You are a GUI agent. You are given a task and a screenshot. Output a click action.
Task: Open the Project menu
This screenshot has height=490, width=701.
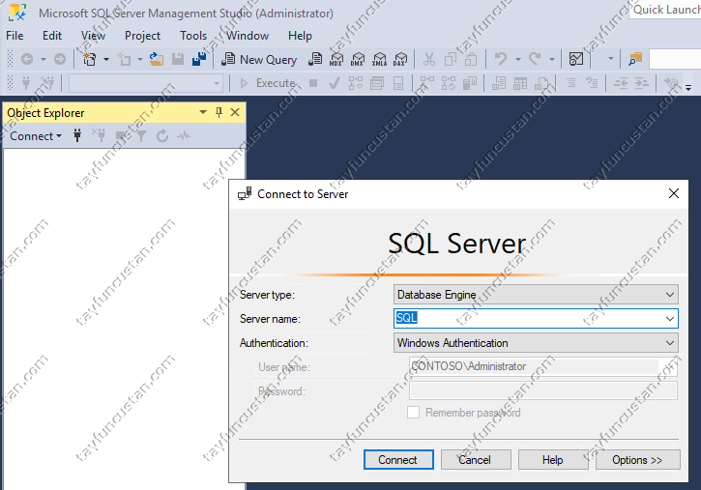click(x=142, y=36)
